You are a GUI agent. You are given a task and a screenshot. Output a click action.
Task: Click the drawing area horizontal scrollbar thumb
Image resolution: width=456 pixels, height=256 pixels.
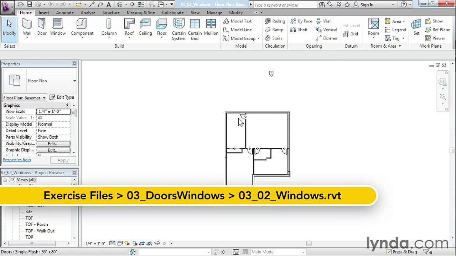click(309, 244)
